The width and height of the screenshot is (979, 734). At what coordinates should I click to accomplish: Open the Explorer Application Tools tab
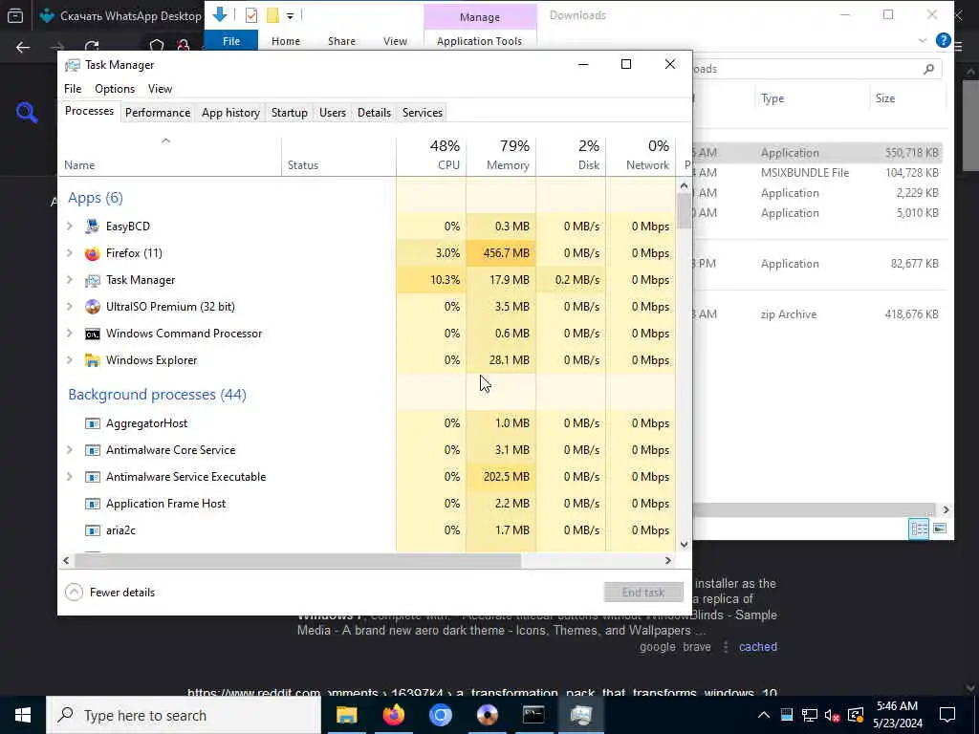point(479,41)
